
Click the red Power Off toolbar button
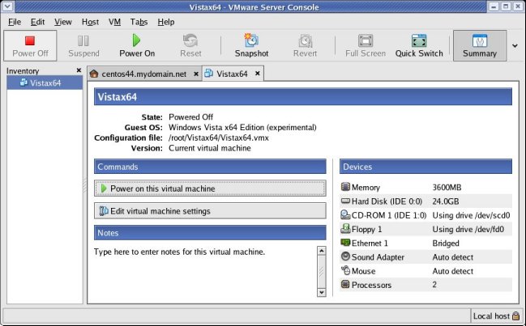[30, 45]
